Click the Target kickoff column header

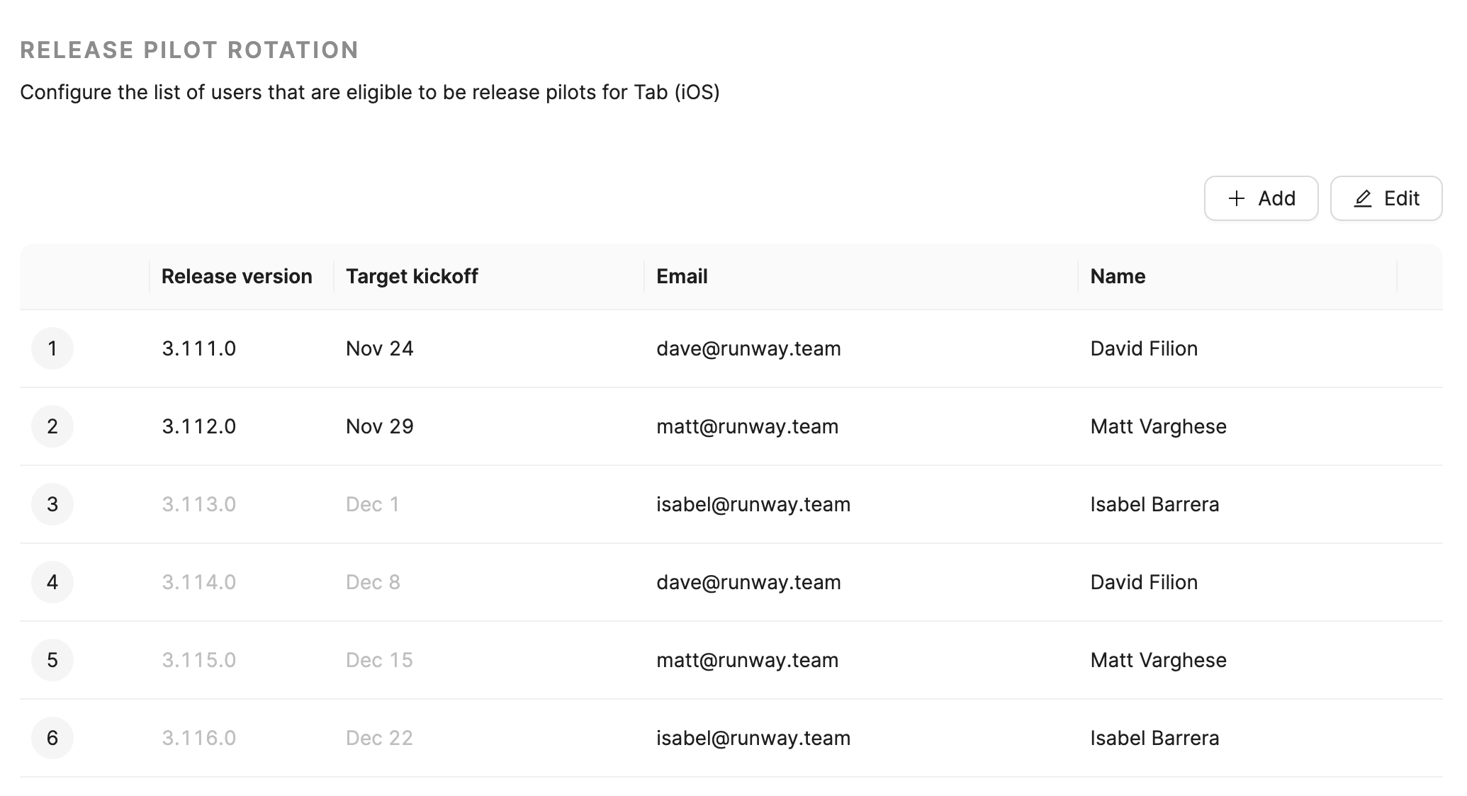pos(412,276)
